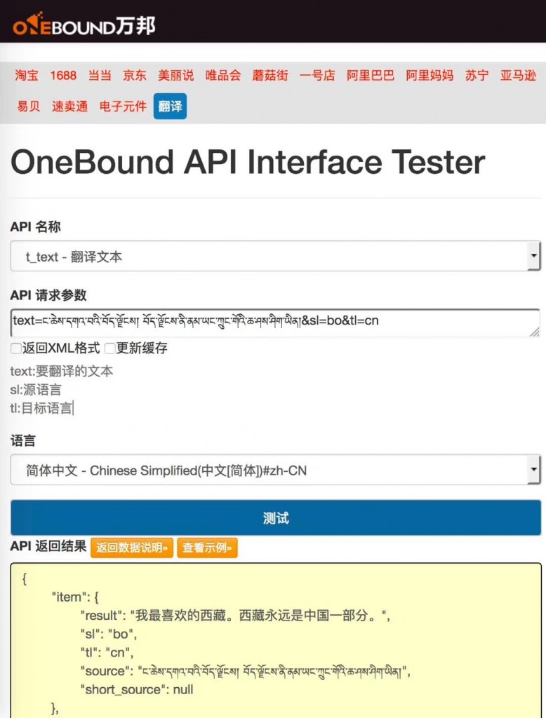
Task: Open the 语言 language dropdown
Action: point(275,470)
